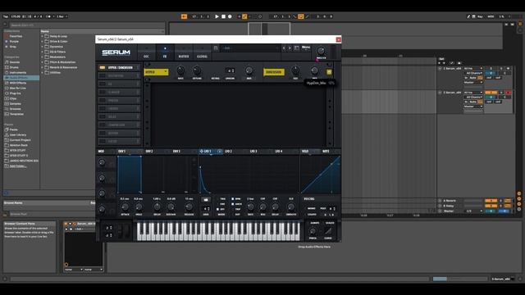The image size is (525, 295).
Task: Click the LFO Rate knob
Action: [250, 207]
